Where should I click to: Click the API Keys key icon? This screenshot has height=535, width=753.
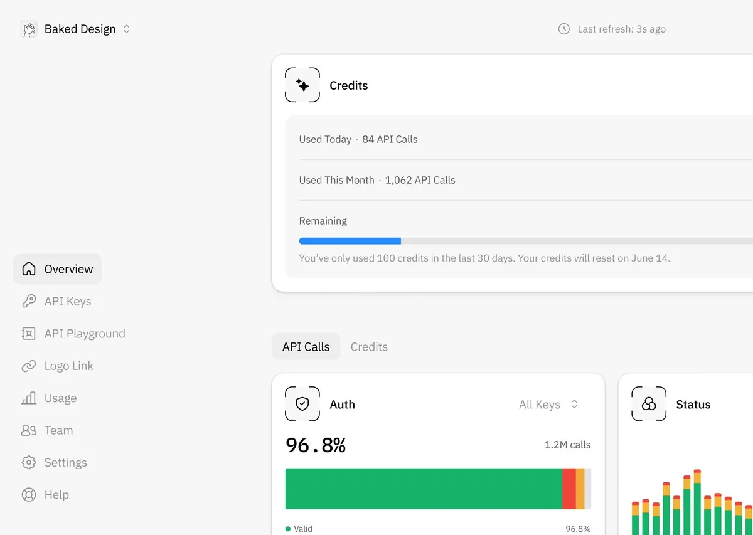click(x=29, y=301)
